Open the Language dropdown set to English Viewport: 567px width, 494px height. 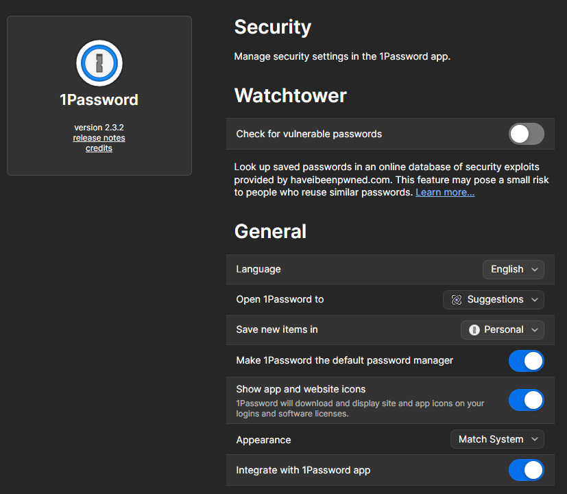513,269
